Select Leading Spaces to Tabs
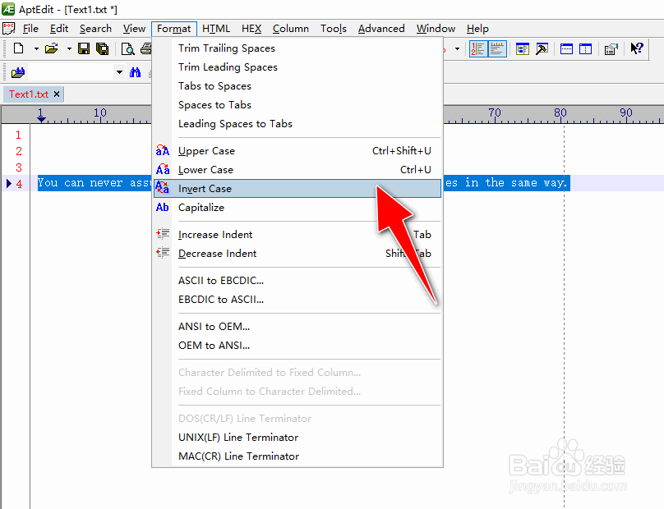This screenshot has height=509, width=664. click(x=297, y=123)
